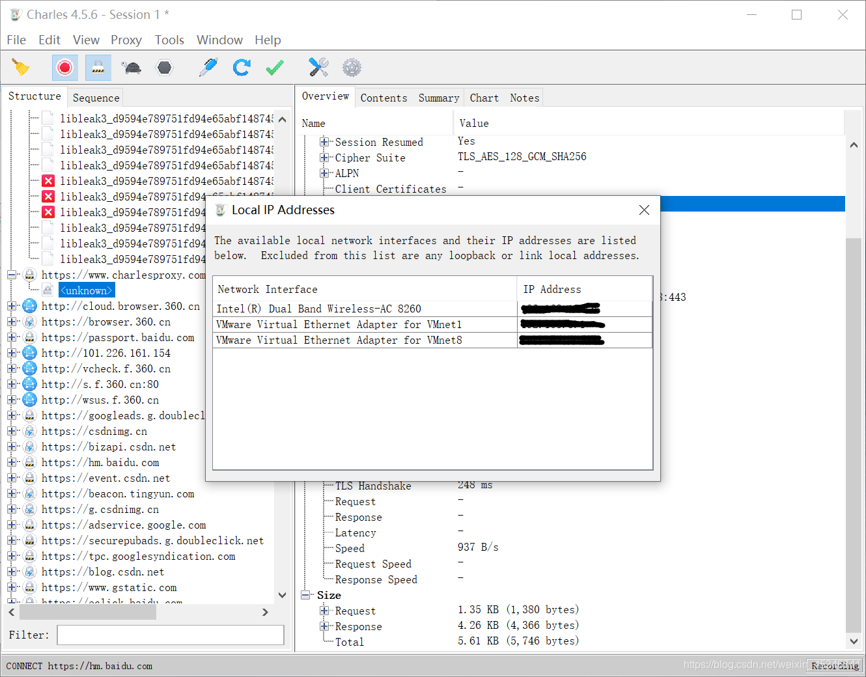This screenshot has width=866, height=677.
Task: Click the tree's horizontal scrollbar right arrow
Action: click(x=265, y=612)
